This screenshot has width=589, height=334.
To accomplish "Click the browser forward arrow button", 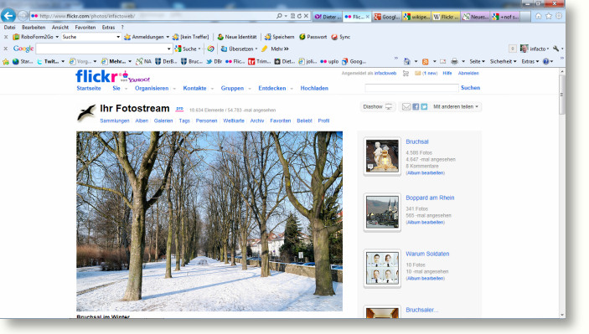I will tap(23, 16).
